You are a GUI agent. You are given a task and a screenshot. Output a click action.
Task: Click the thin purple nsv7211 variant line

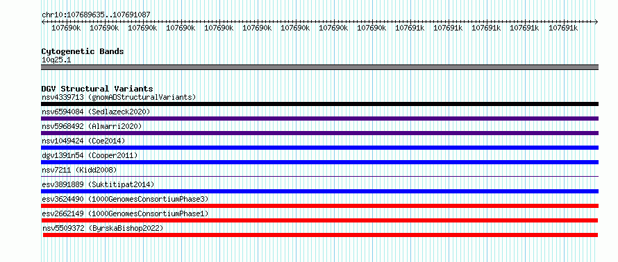pyautogui.click(x=319, y=176)
